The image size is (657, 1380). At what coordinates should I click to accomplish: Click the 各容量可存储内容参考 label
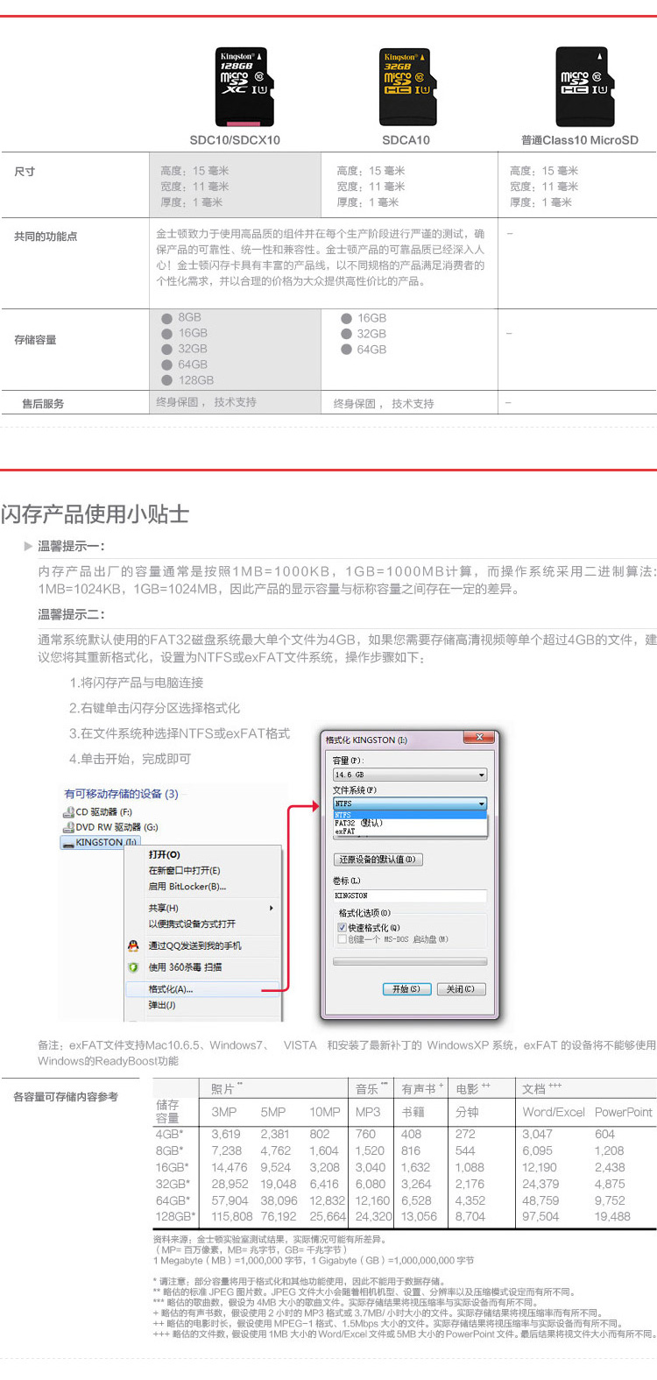point(66,1097)
